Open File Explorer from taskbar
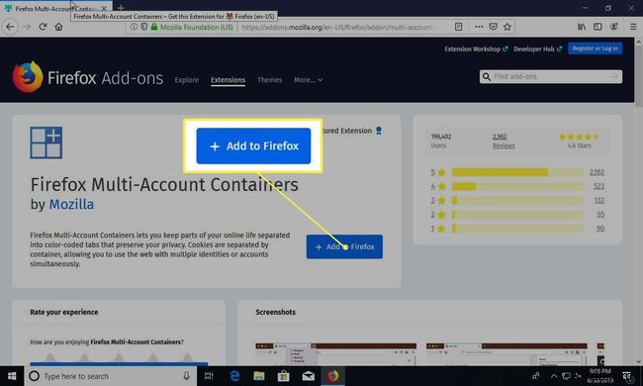 (x=259, y=376)
